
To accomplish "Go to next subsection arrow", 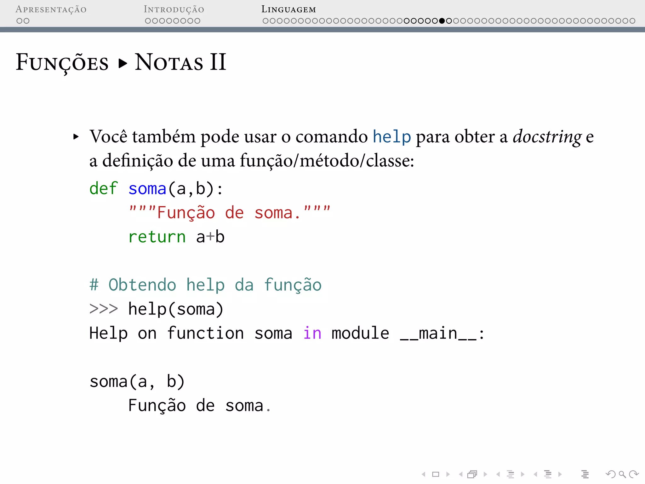I will tap(523, 474).
